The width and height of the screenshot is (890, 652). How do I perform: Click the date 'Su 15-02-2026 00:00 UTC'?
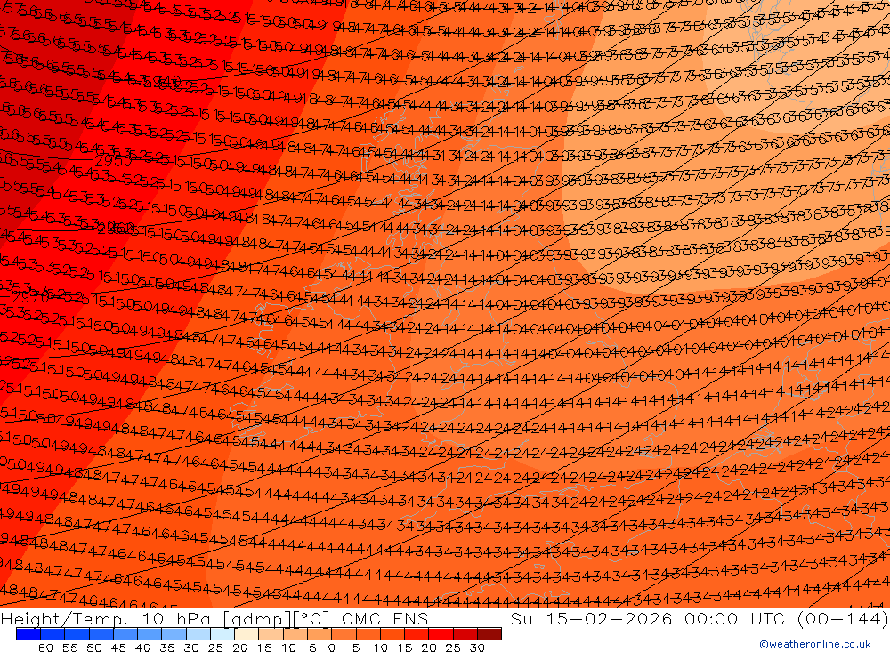(648, 618)
